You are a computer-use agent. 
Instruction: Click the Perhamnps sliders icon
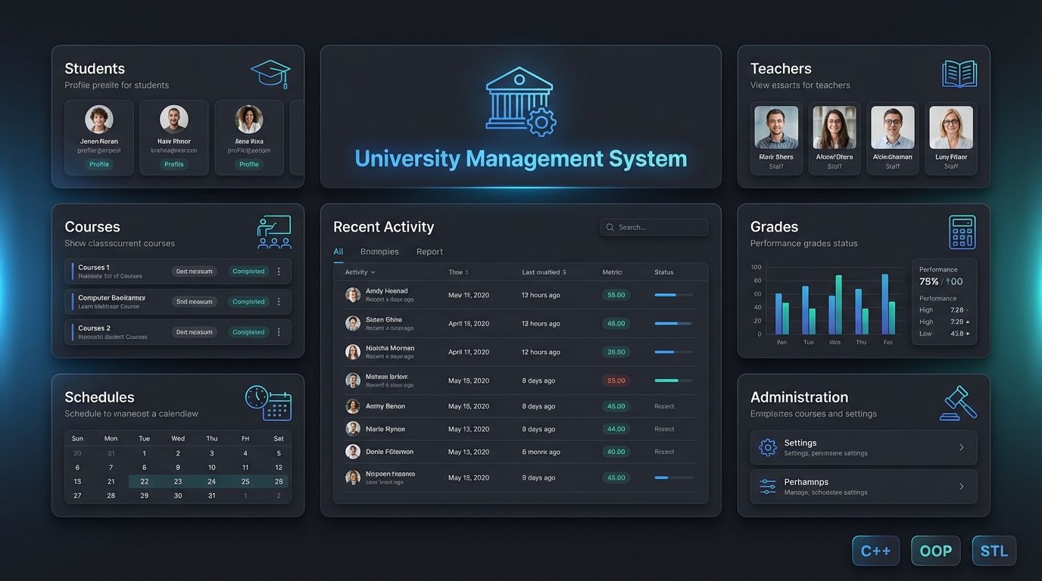pyautogui.click(x=767, y=486)
